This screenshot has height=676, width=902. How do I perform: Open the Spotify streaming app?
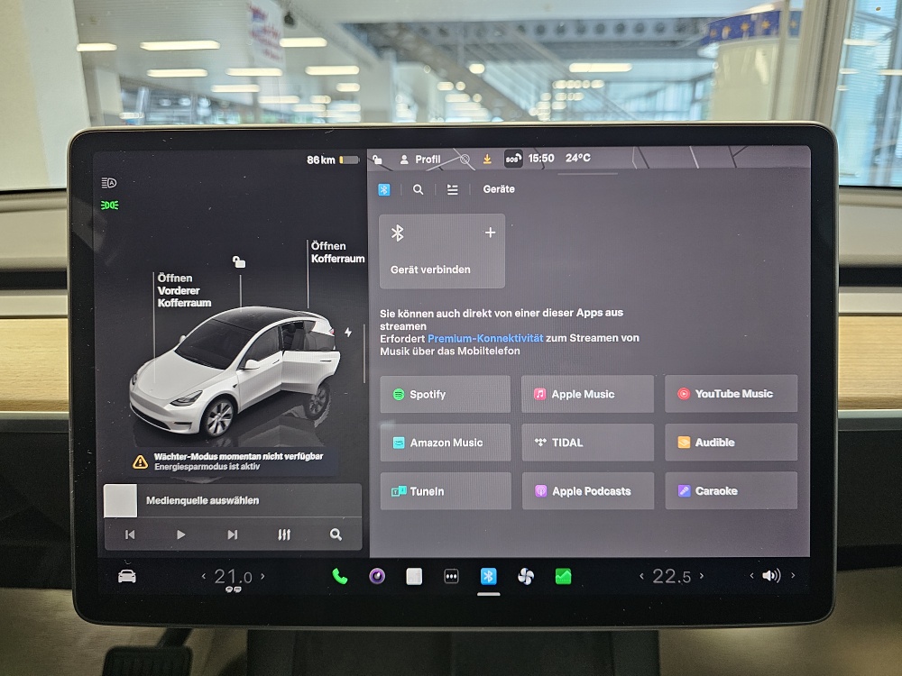coord(446,395)
